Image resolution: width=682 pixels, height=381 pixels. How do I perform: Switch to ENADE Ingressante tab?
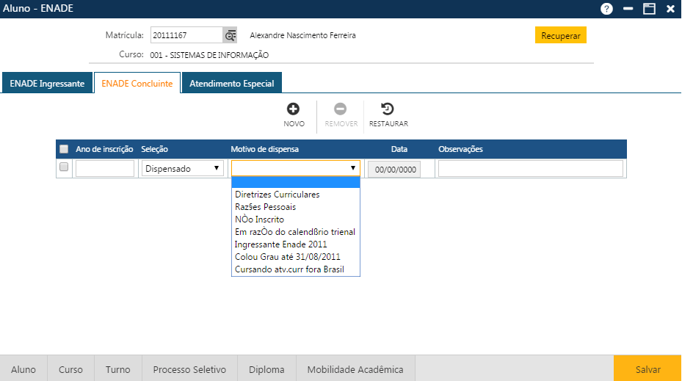[x=48, y=83]
